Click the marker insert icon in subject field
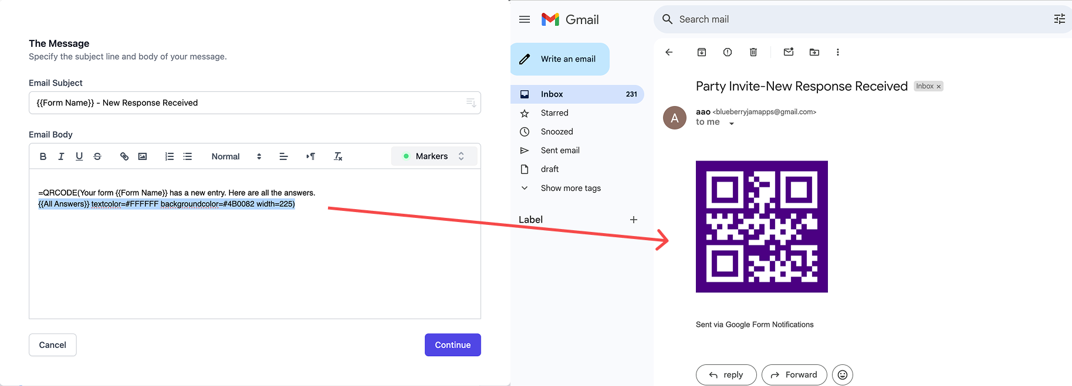Viewport: 1072px width, 386px height. (471, 103)
